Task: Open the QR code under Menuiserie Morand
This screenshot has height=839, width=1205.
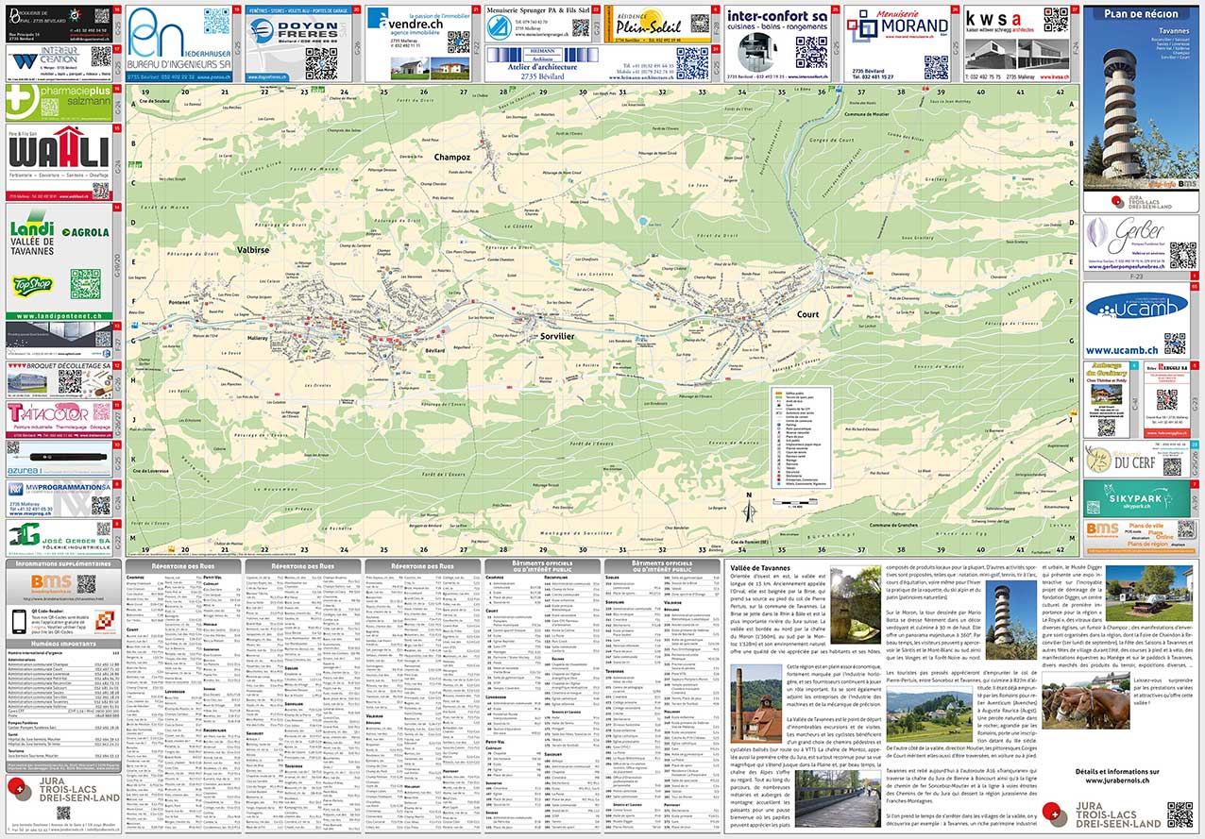Action: click(x=936, y=66)
